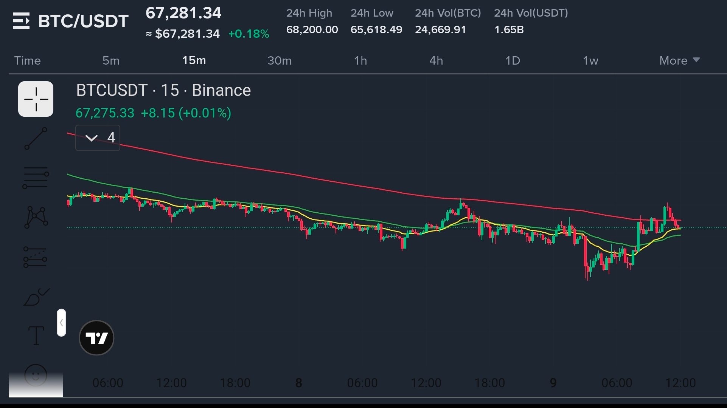
Task: Open the emoji icons tool
Action: (x=36, y=375)
